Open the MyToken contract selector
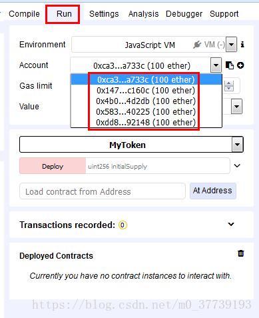 point(131,145)
